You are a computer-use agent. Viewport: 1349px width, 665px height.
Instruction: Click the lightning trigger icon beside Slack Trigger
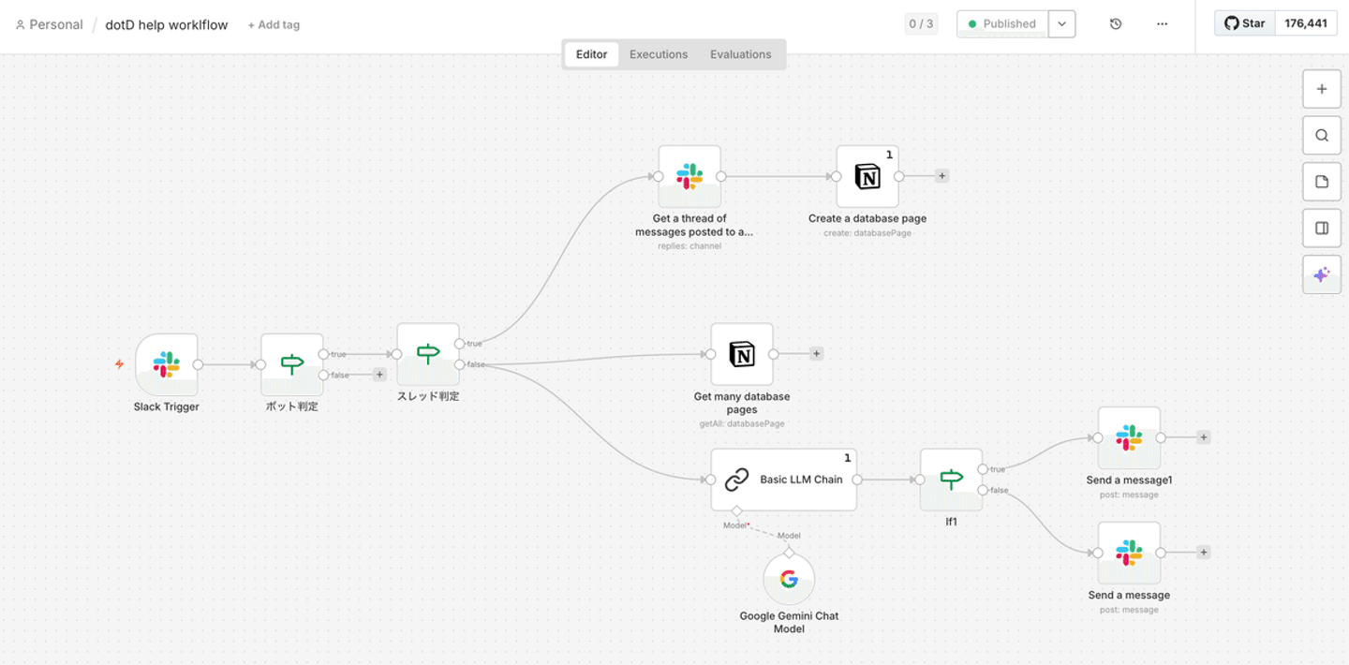pyautogui.click(x=119, y=364)
